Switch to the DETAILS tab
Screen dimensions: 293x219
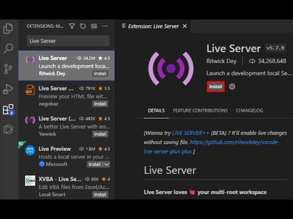156,111
